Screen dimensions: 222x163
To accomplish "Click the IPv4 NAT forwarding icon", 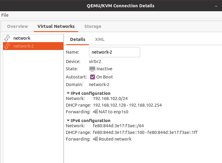I will click(95, 112).
